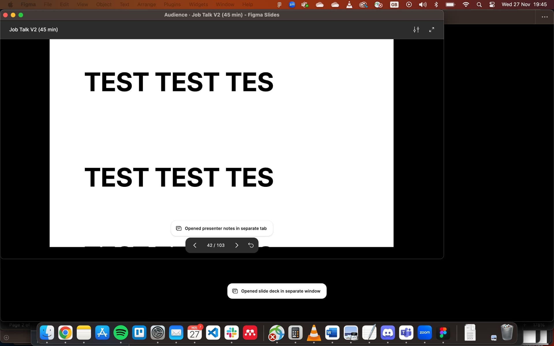This screenshot has width=554, height=346.
Task: Open the battery status menu
Action: (x=450, y=5)
